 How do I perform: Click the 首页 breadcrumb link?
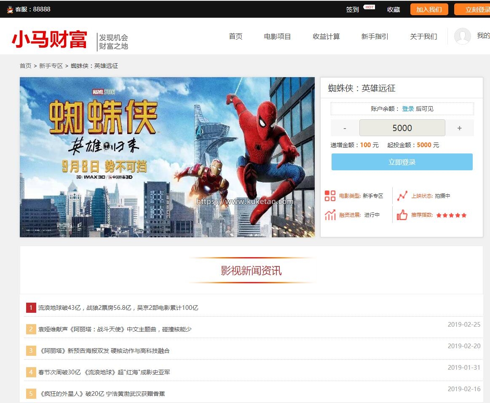click(25, 66)
